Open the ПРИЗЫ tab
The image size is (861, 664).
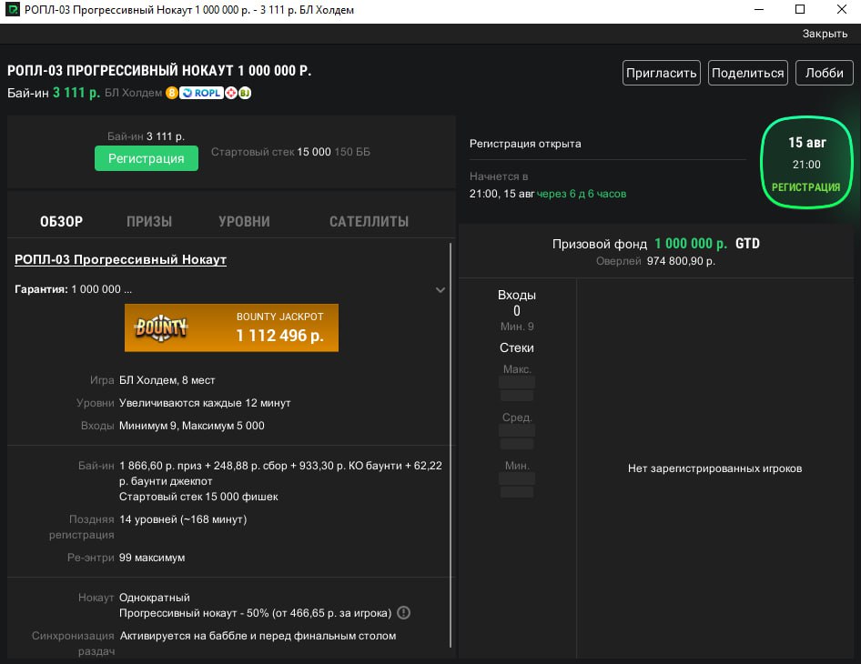[x=149, y=222]
